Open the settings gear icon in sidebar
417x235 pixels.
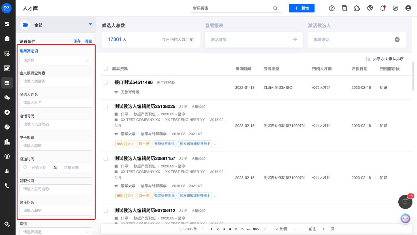click(x=7, y=224)
